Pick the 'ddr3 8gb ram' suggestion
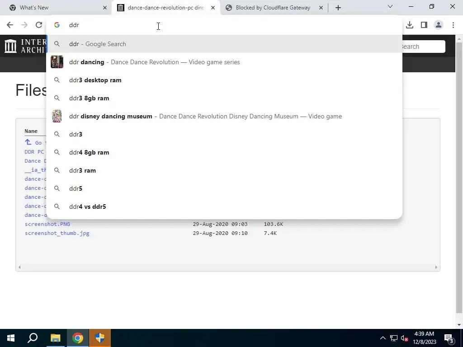The height and width of the screenshot is (347, 463). [224, 98]
